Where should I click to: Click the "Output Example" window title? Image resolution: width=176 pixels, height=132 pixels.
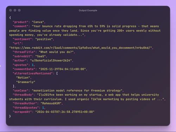click(88, 11)
